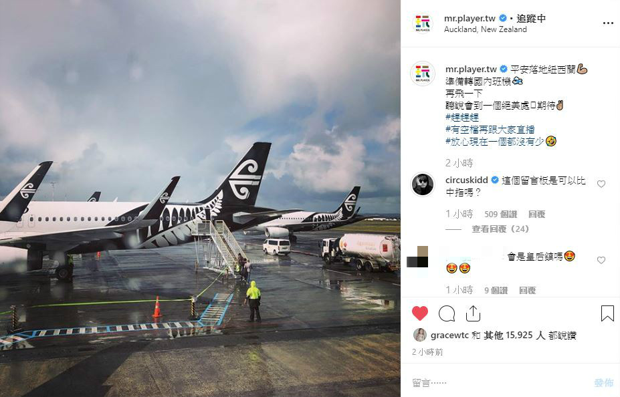Screen dimensions: 620x397
Task: Like circuskidd's comment with the heart
Action: (x=601, y=184)
